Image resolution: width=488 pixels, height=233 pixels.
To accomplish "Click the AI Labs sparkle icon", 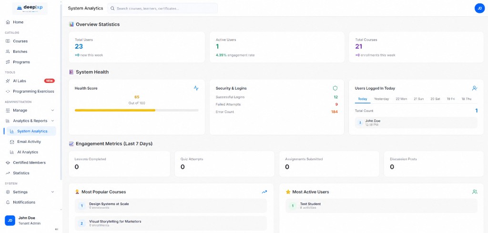I will [x=8, y=81].
